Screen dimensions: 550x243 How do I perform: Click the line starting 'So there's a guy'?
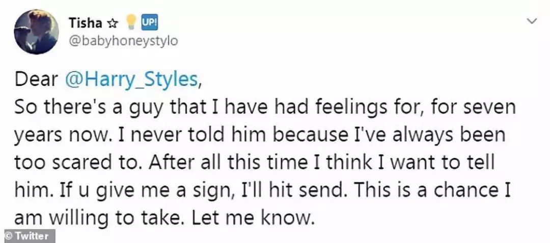tap(265, 108)
